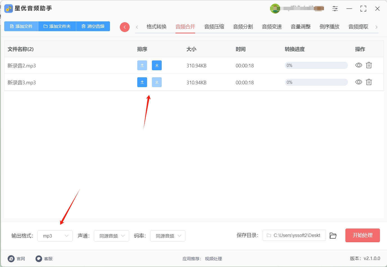Click the 官网 browser icon
The image size is (387, 267).
point(11,259)
